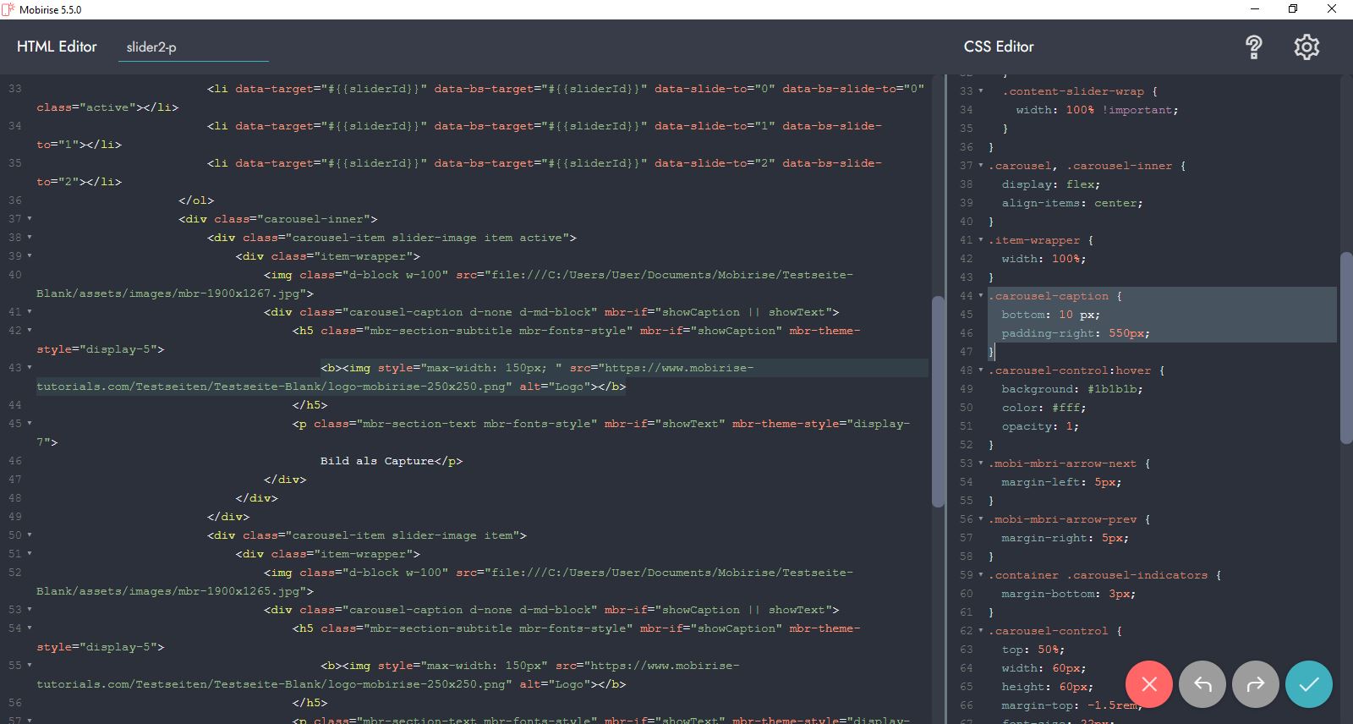Apply changes with the blue checkmark button
The image size is (1353, 724).
click(x=1308, y=684)
